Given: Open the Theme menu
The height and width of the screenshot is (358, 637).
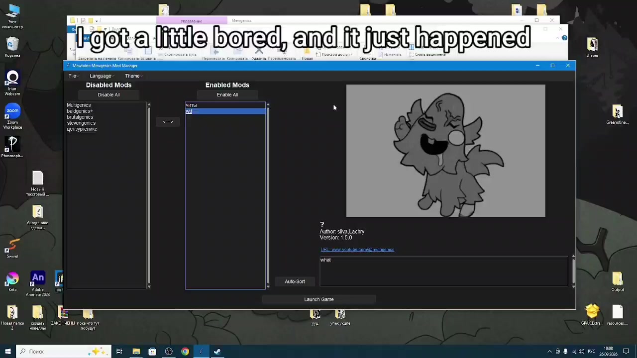Looking at the screenshot, I should pos(133,76).
